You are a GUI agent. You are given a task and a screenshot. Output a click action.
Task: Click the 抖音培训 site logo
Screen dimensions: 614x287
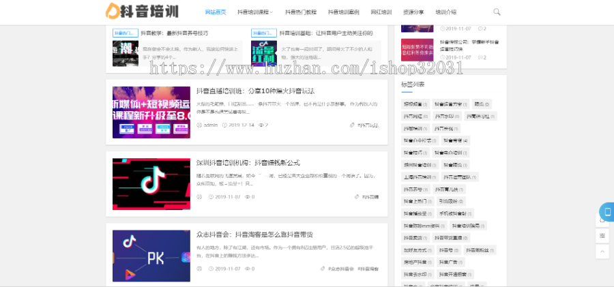142,11
